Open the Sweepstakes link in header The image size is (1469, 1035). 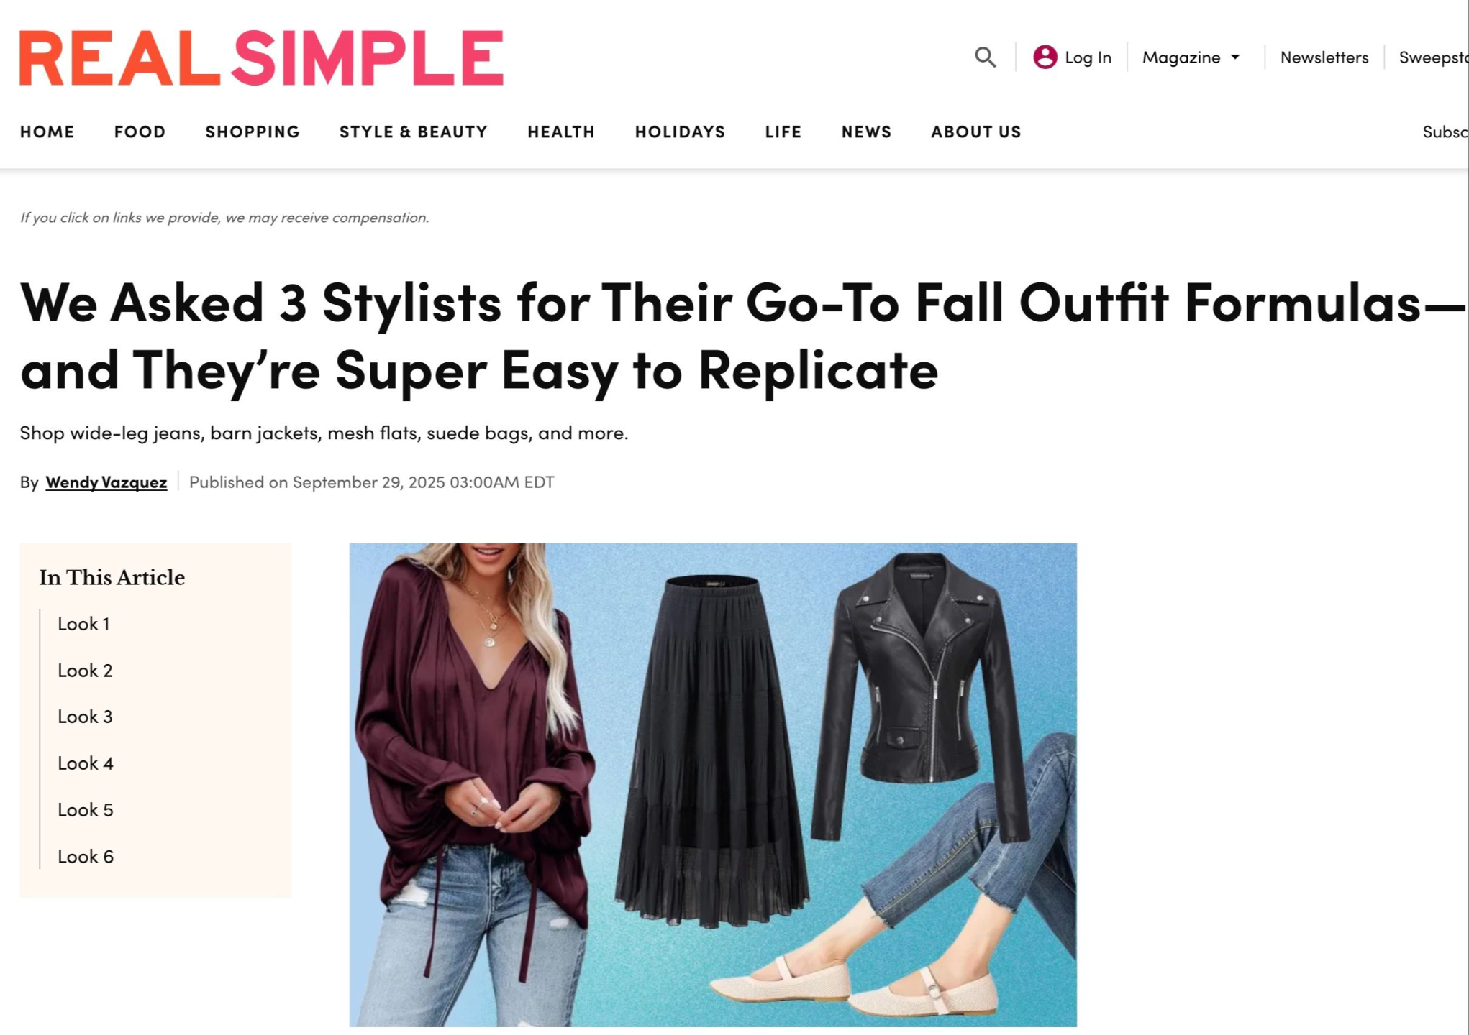pyautogui.click(x=1433, y=57)
